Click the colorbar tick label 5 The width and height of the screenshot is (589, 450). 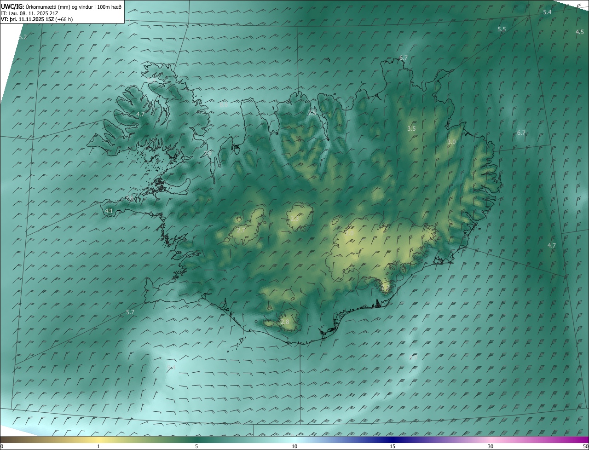click(x=196, y=446)
